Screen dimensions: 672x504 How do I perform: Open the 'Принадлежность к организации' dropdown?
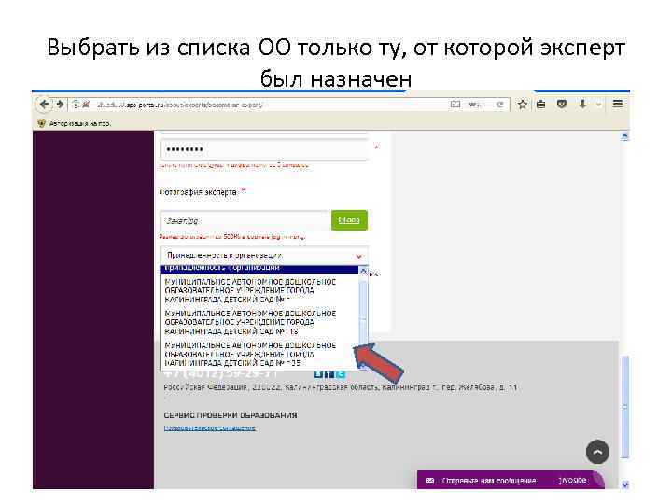coord(264,256)
